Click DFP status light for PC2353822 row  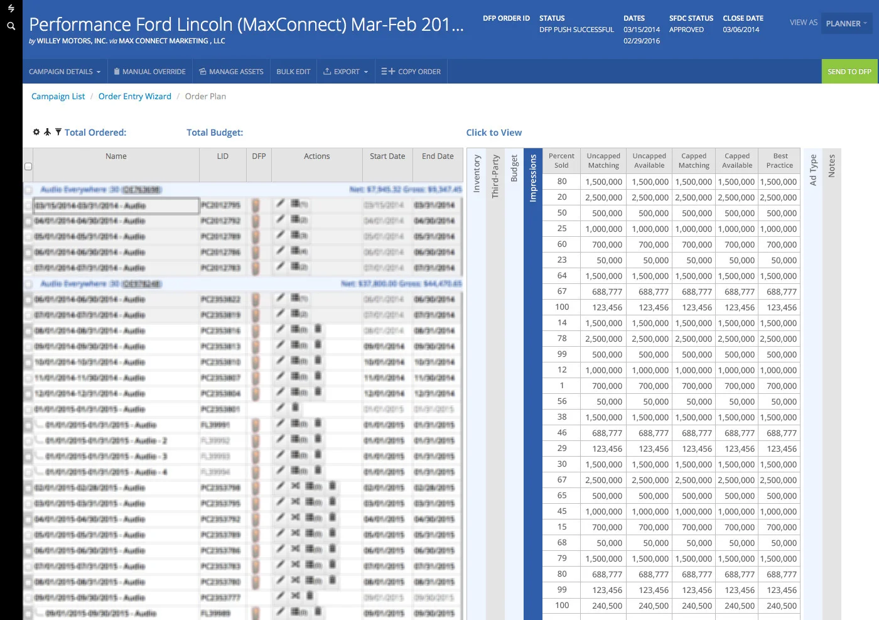pos(256,299)
